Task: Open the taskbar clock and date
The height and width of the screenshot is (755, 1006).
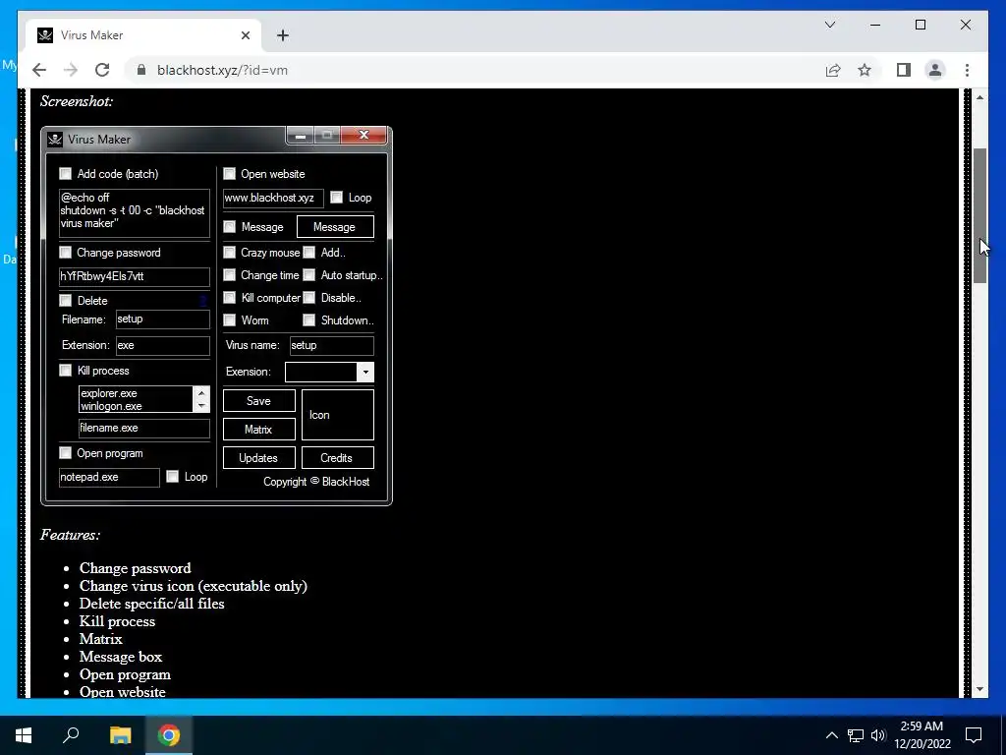Action: pos(922,735)
